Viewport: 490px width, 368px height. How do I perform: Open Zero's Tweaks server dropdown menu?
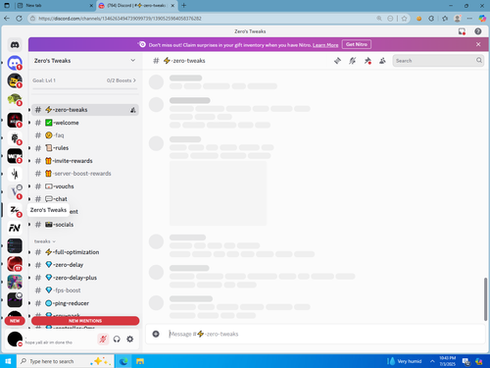coord(133,61)
